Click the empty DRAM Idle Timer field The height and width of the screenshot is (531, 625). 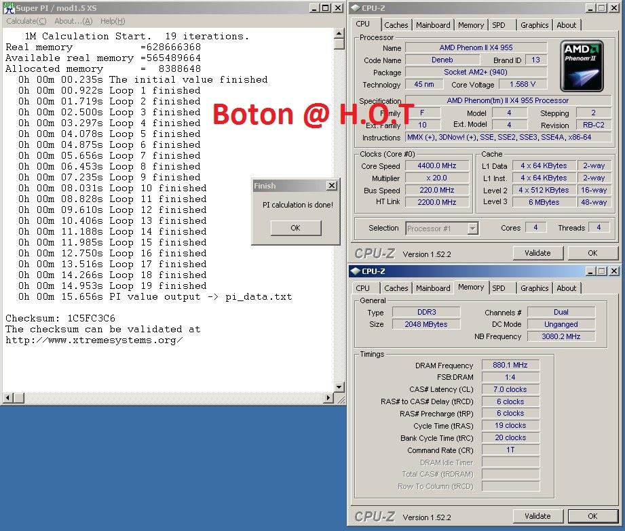coord(510,462)
